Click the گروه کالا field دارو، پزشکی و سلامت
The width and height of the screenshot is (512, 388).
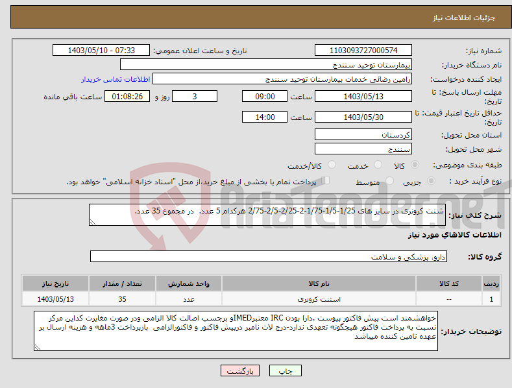[269, 256]
